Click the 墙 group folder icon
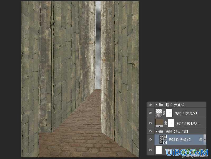The height and width of the screenshot is (159, 211). tap(161, 105)
